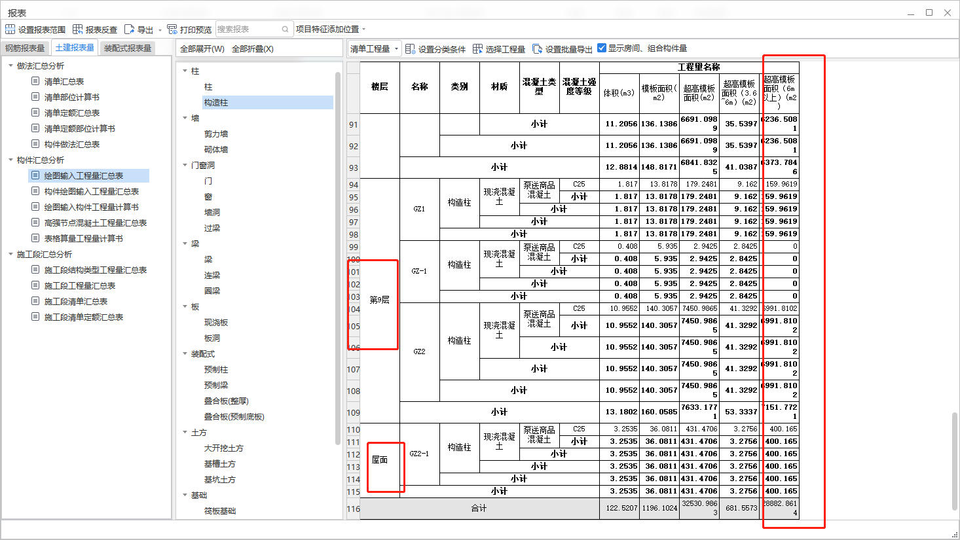
Task: Select 叠合板(整厚) in the category tree
Action: coord(226,401)
